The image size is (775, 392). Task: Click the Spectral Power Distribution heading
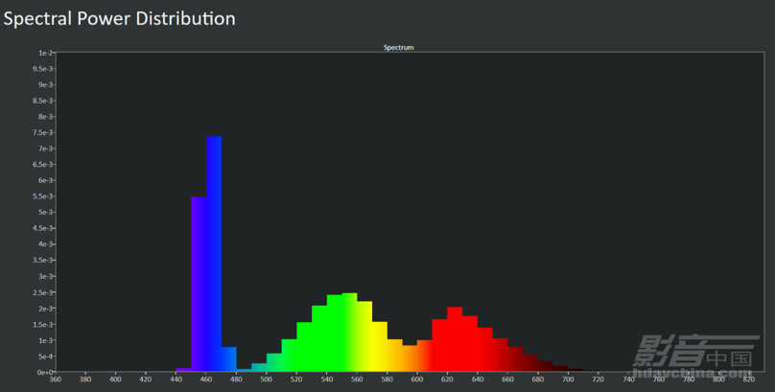(119, 19)
